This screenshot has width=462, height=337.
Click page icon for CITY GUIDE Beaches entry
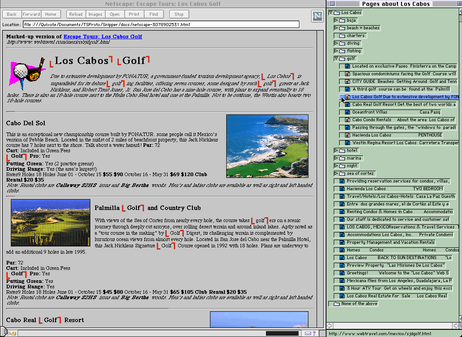pos(347,82)
